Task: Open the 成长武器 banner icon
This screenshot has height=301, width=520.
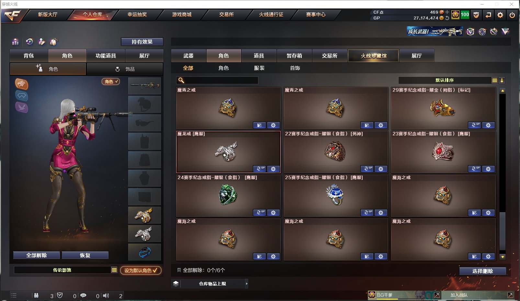Action: [435, 31]
